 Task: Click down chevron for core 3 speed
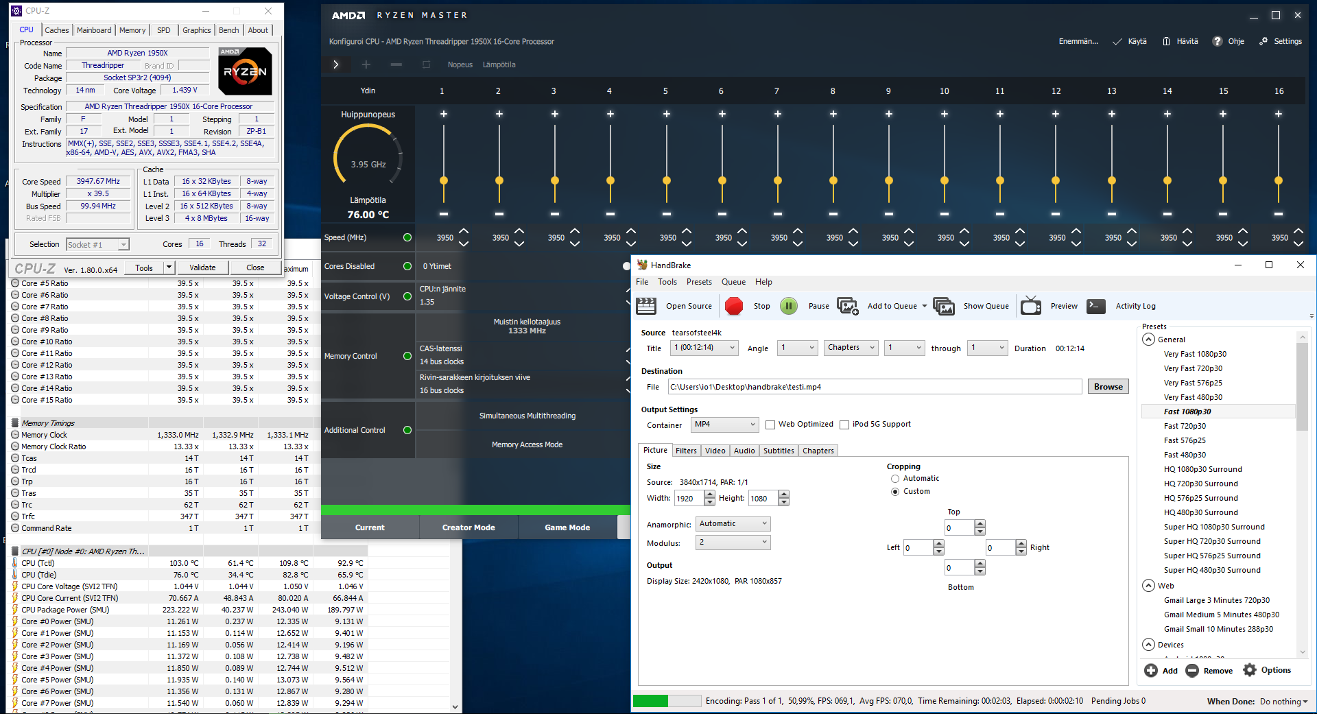tap(575, 243)
